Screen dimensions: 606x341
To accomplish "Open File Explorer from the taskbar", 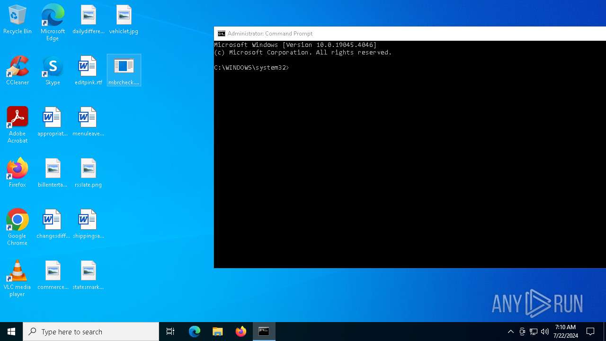I will (218, 332).
